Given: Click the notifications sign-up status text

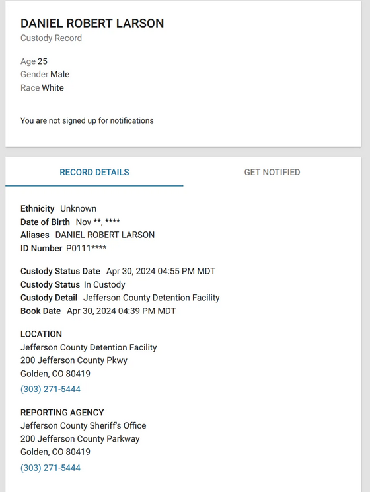Looking at the screenshot, I should tap(87, 121).
